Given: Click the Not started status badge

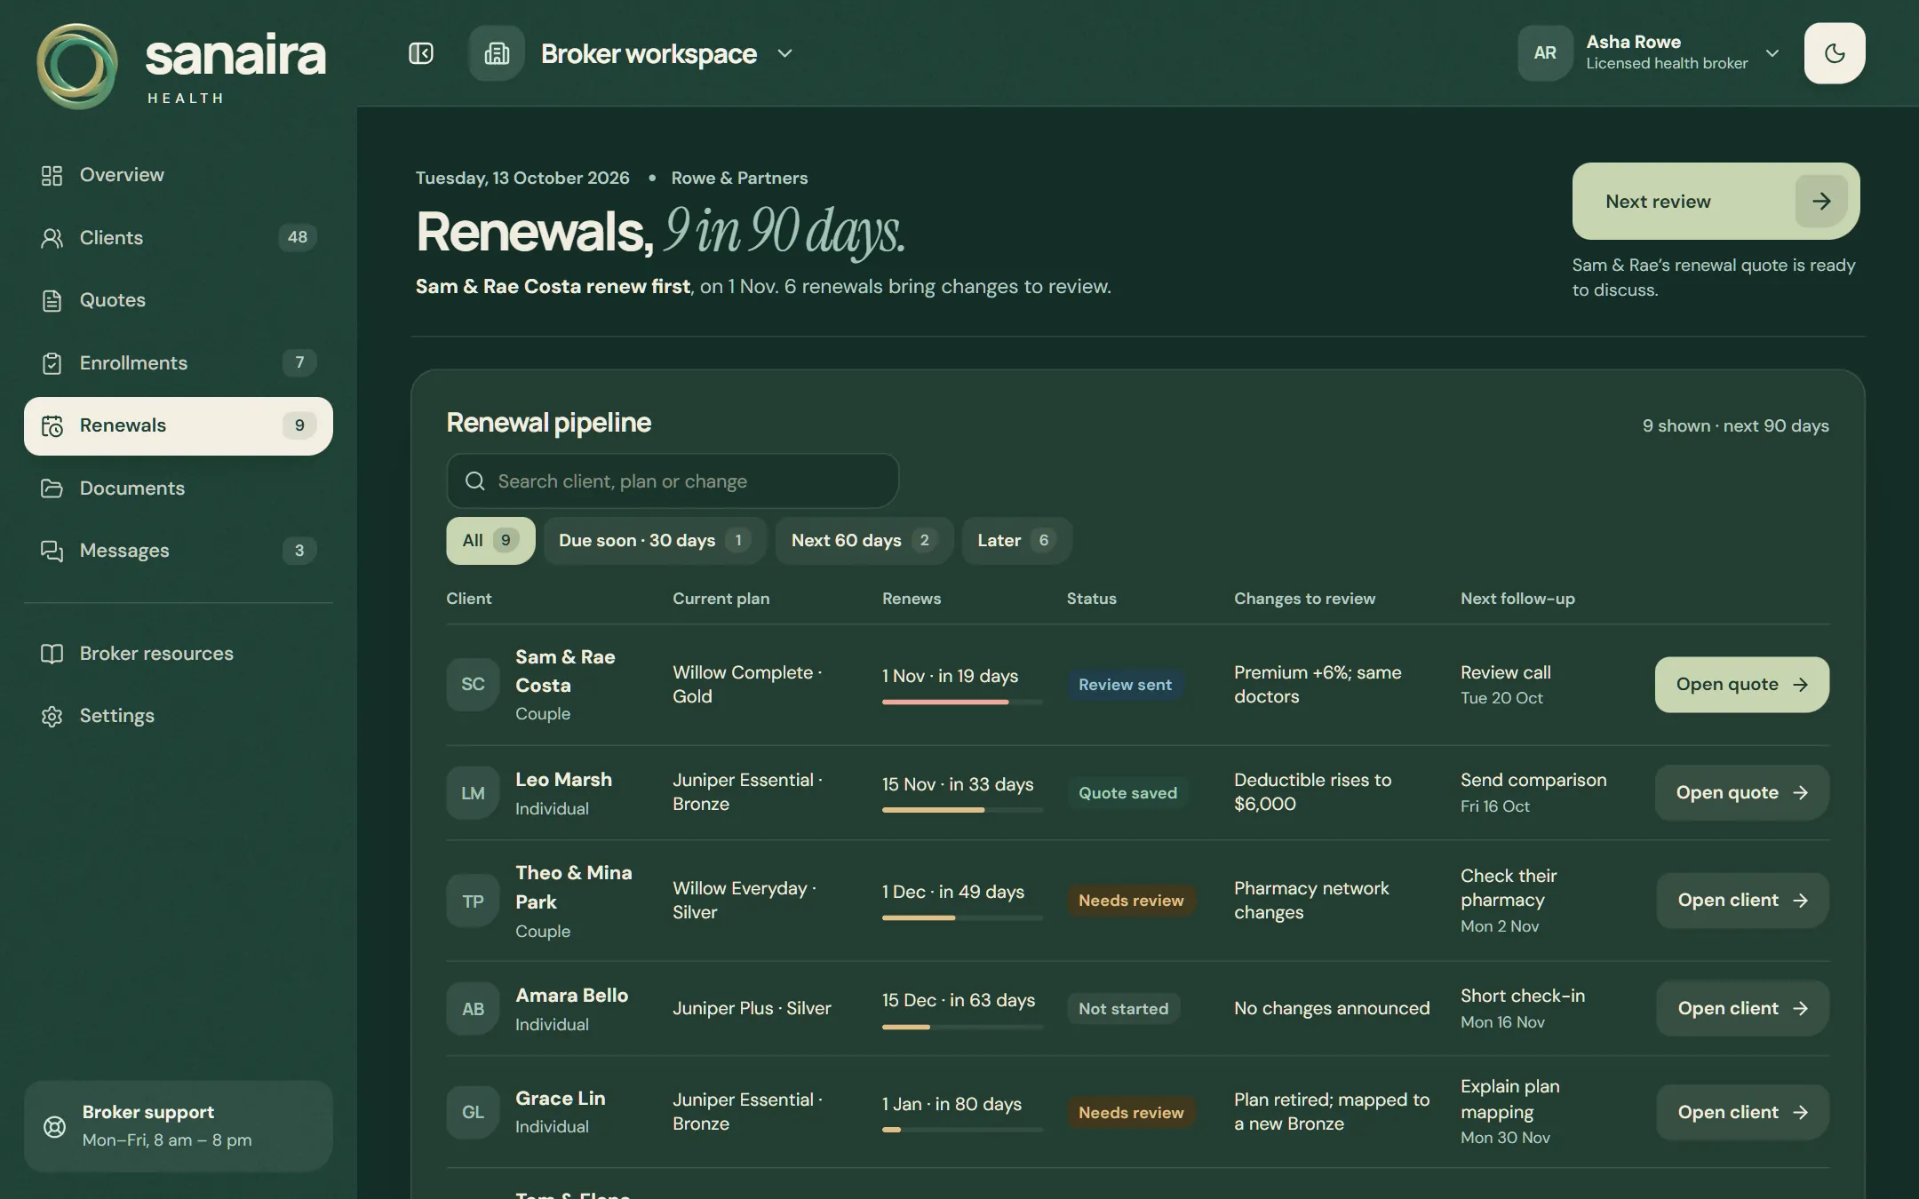Looking at the screenshot, I should tap(1123, 1008).
